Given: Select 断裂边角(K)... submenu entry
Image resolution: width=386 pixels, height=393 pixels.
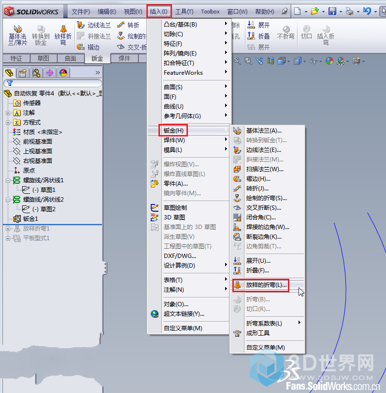Looking at the screenshot, I should click(267, 237).
